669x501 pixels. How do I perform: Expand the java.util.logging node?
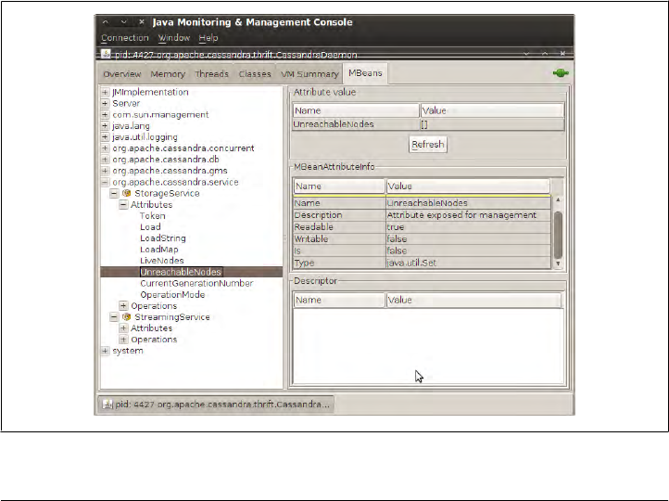(105, 137)
